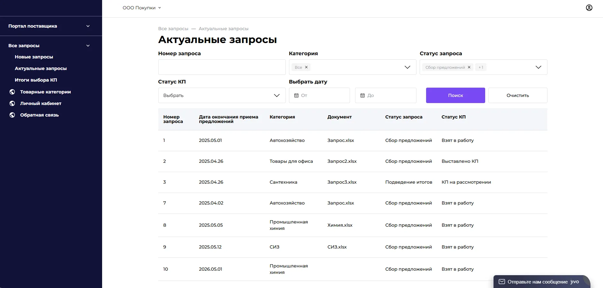Open the user profile icon
The height and width of the screenshot is (288, 603).
589,8
